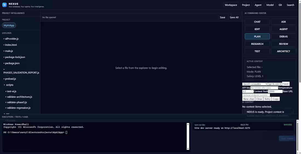Click the terminal scrollbar down arrow
The height and width of the screenshot is (154, 301).
coord(188,149)
